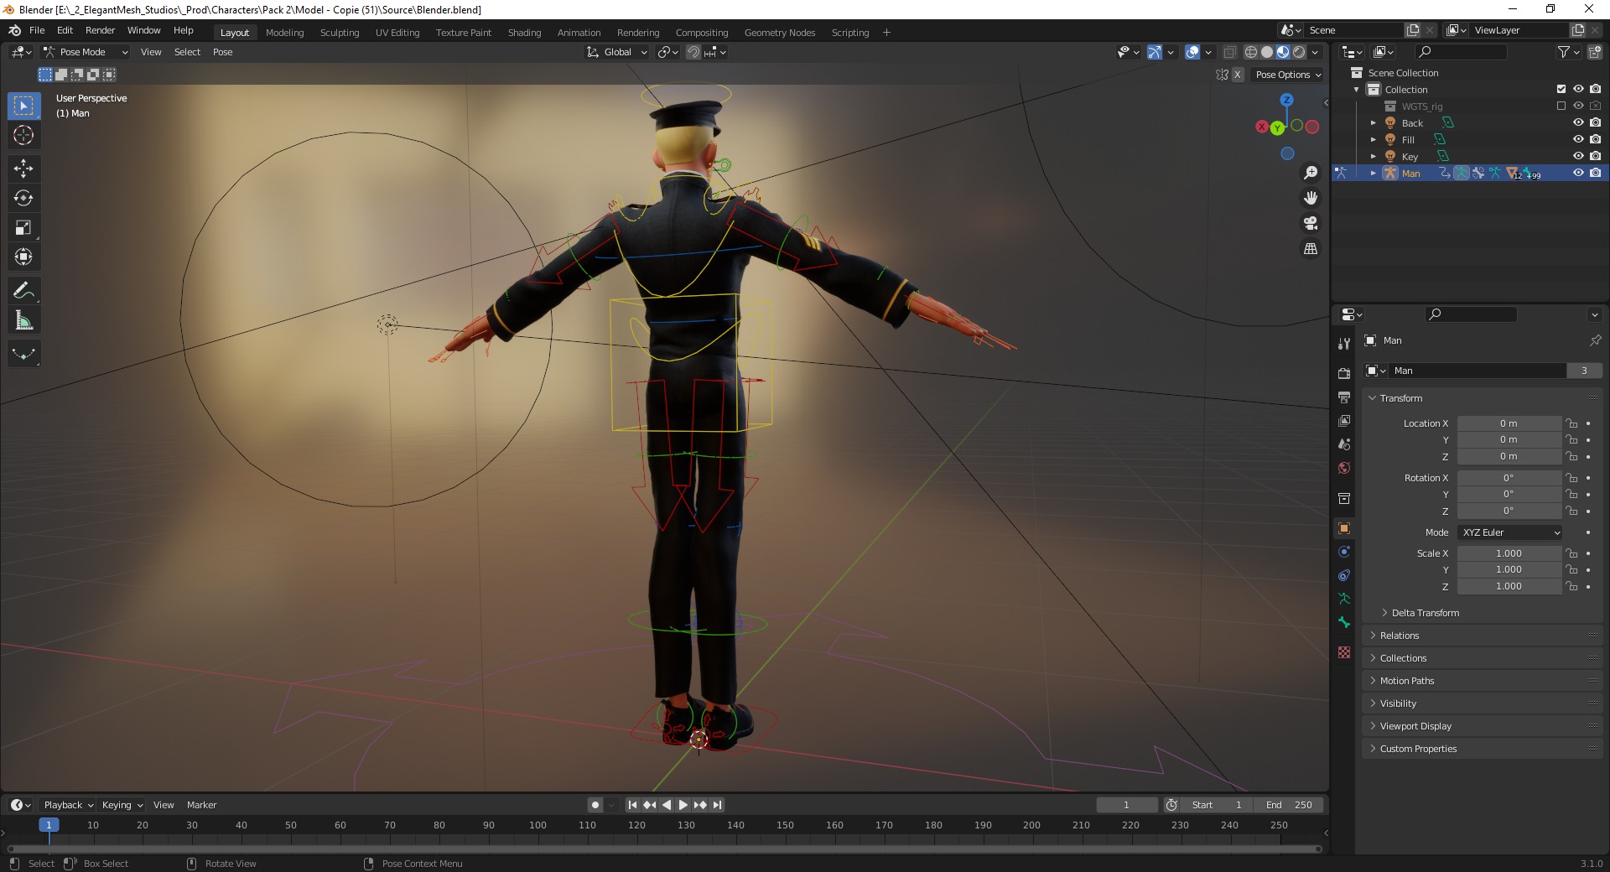Image resolution: width=1610 pixels, height=872 pixels.
Task: Open the View Layer properties tab
Action: pyautogui.click(x=1344, y=420)
